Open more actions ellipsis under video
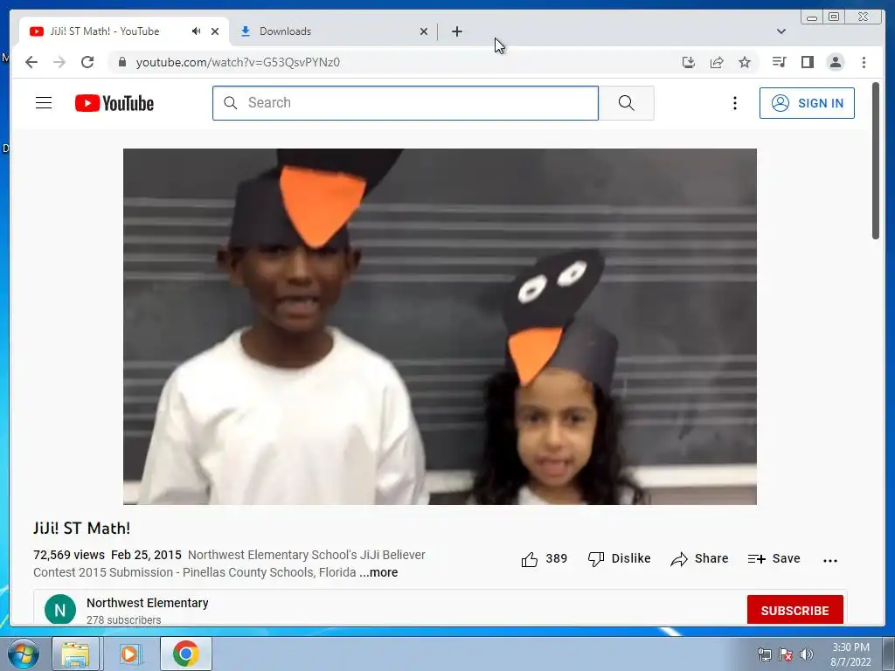The height and width of the screenshot is (671, 895). 830,560
